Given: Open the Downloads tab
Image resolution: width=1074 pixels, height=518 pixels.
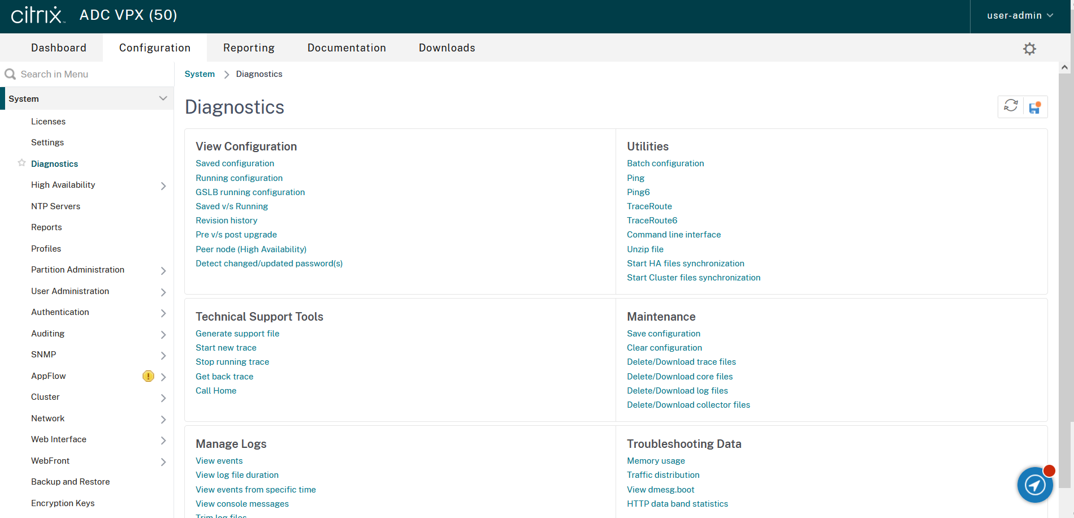Looking at the screenshot, I should coord(447,48).
